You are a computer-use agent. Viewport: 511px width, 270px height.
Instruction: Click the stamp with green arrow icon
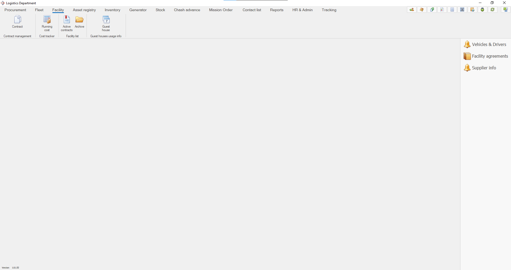coord(412,10)
